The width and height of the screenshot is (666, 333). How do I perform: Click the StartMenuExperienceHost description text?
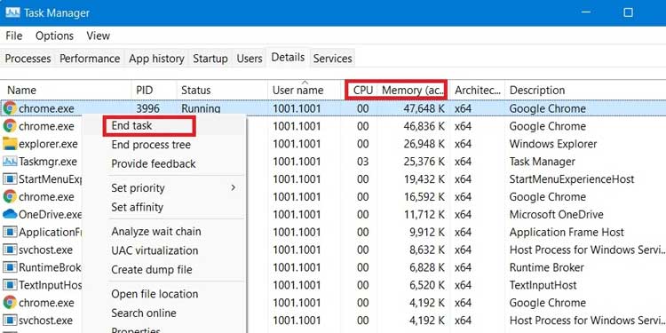click(x=572, y=179)
